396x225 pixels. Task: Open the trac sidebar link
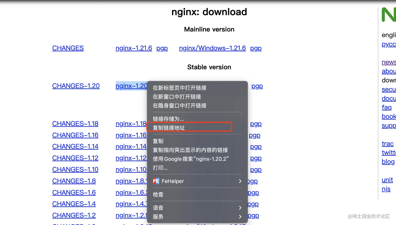[388, 144]
